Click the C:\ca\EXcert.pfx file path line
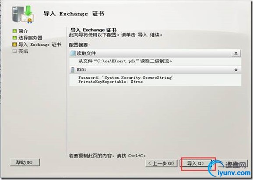 click(x=125, y=61)
